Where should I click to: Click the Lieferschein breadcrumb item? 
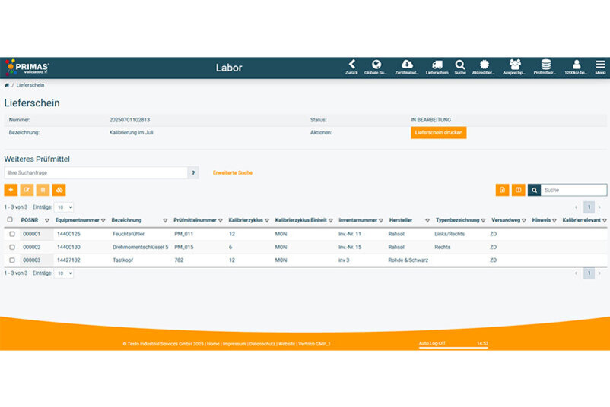(x=30, y=85)
